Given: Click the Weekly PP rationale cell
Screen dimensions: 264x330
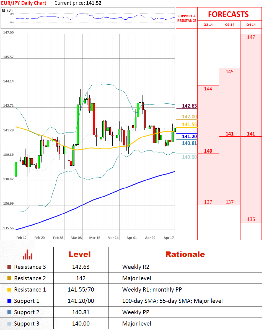Looking at the screenshot, I should (x=136, y=312).
